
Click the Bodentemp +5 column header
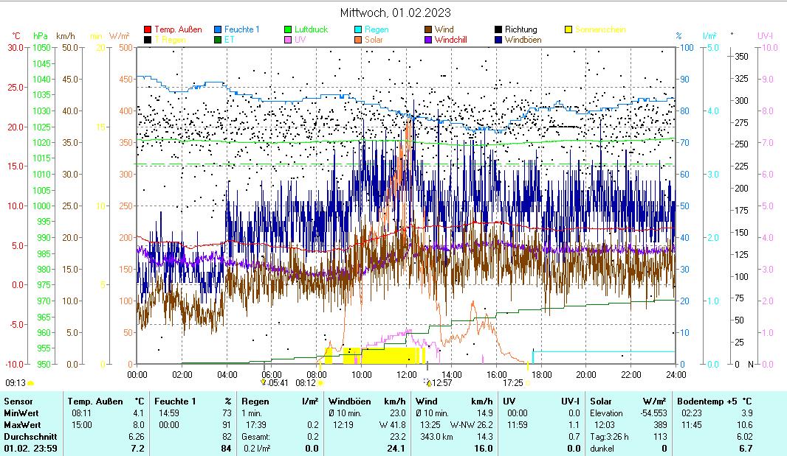(x=714, y=401)
